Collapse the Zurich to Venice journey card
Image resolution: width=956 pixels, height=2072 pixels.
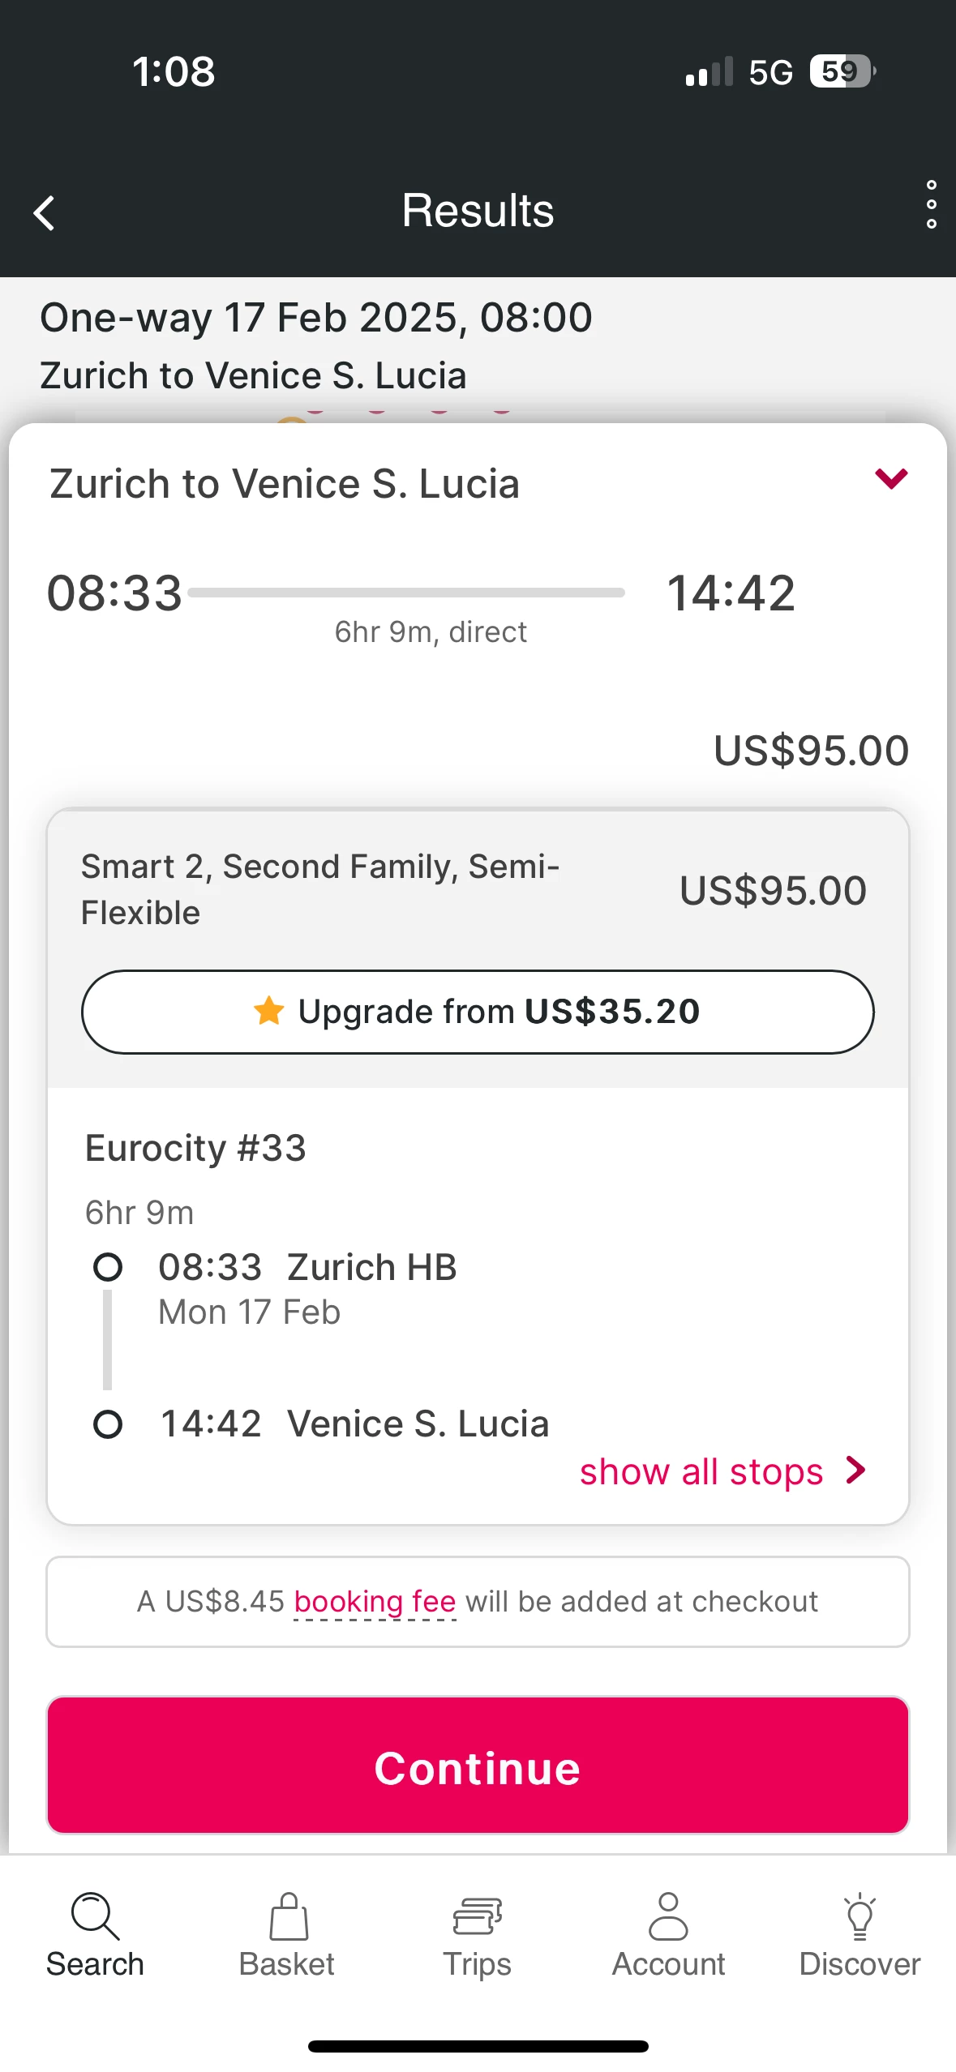(890, 478)
